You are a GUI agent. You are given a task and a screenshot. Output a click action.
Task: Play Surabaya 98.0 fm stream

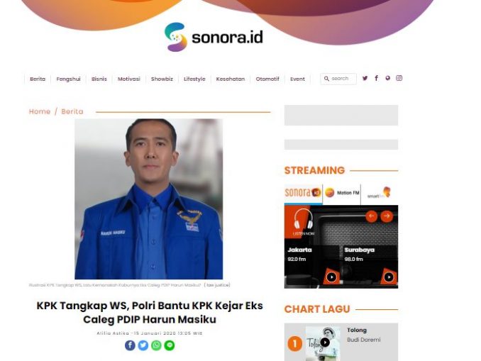coord(389,277)
